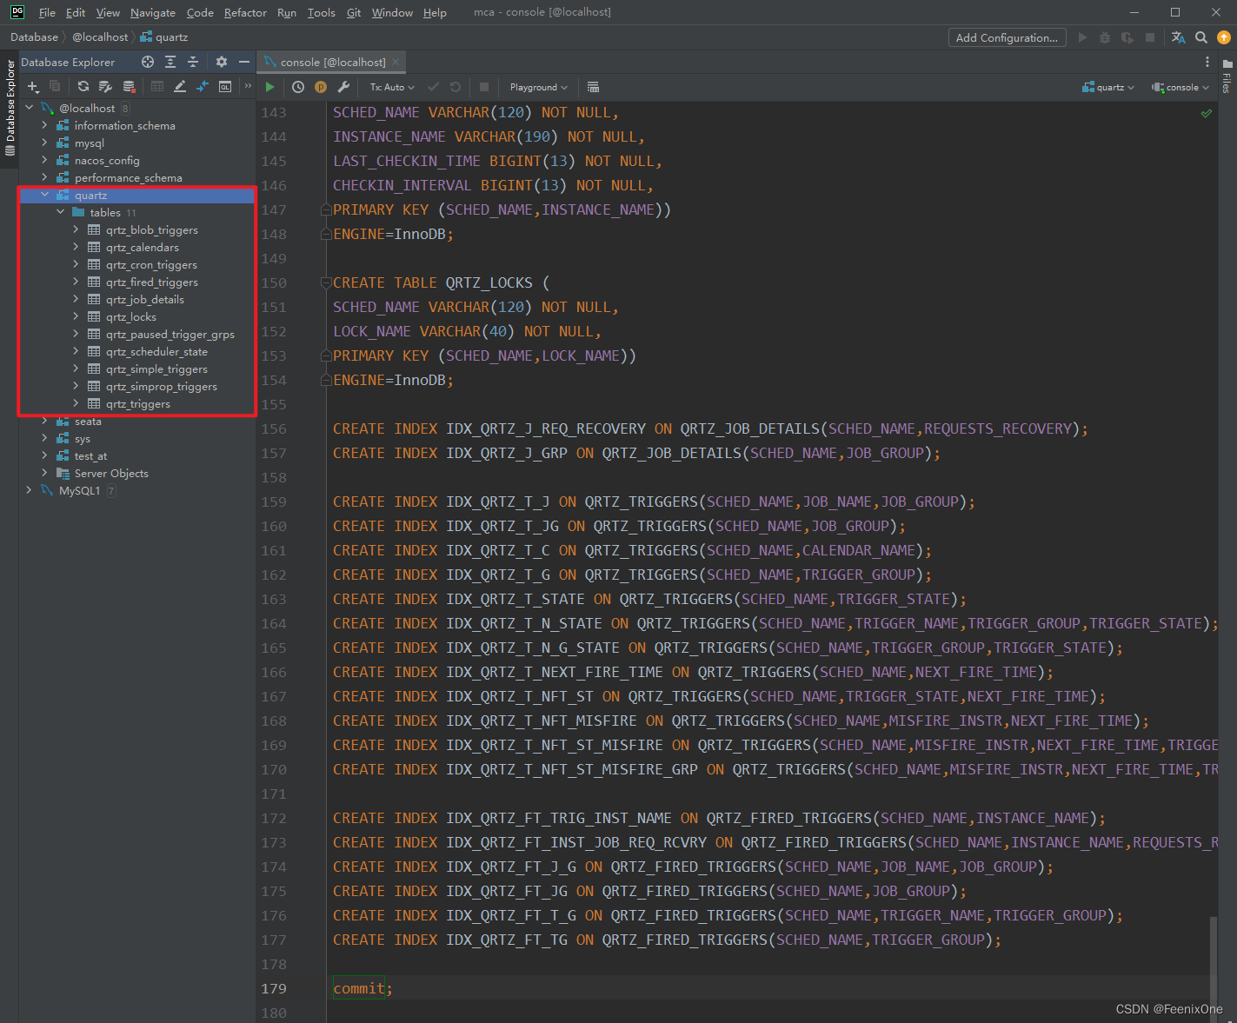Collapse @localhost data source node

click(x=29, y=108)
